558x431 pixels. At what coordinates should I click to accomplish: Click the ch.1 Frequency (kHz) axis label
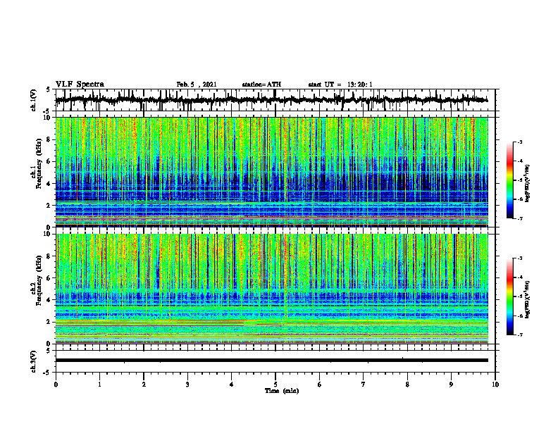[x=37, y=163]
